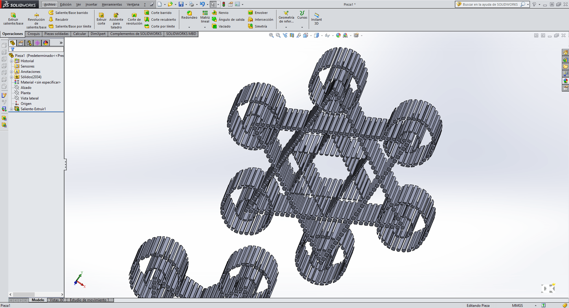Click Buscar en la ayuda search box
This screenshot has height=308, width=569.
[490, 4]
